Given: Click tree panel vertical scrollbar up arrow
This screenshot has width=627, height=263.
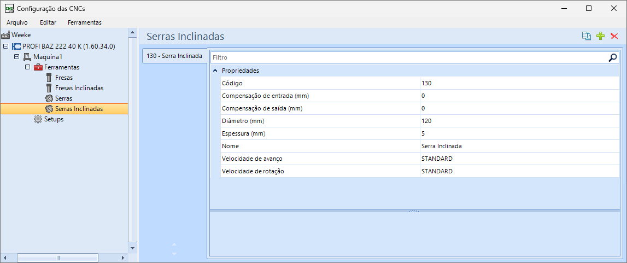Looking at the screenshot, I should (132, 32).
